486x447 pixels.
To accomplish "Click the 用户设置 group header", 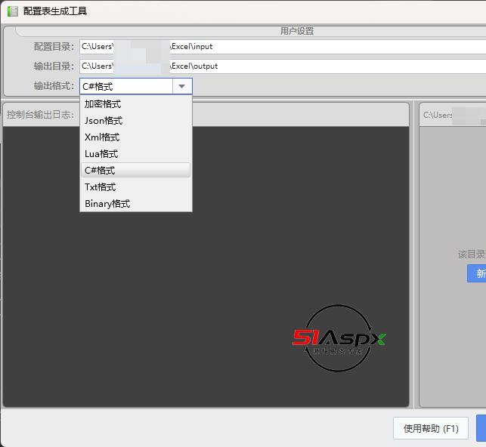I will pos(296,31).
